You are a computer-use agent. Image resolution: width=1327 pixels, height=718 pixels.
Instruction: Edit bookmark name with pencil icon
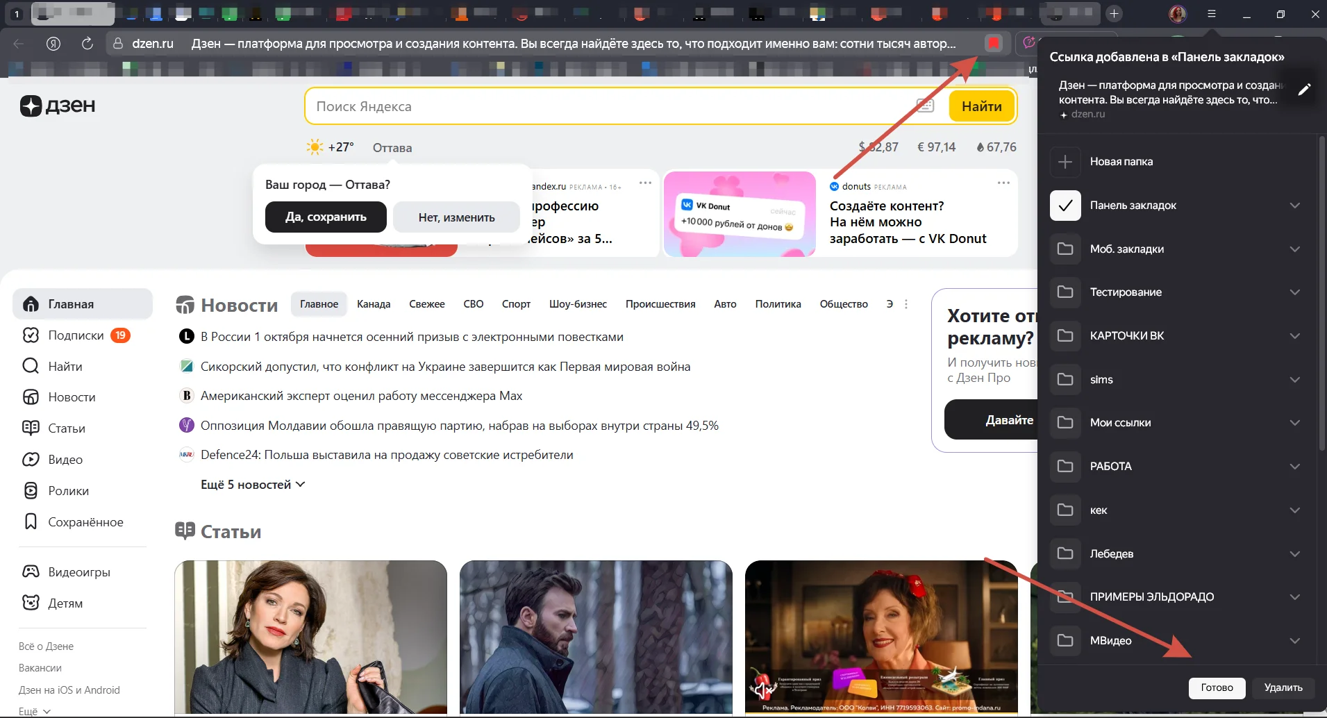click(x=1304, y=89)
